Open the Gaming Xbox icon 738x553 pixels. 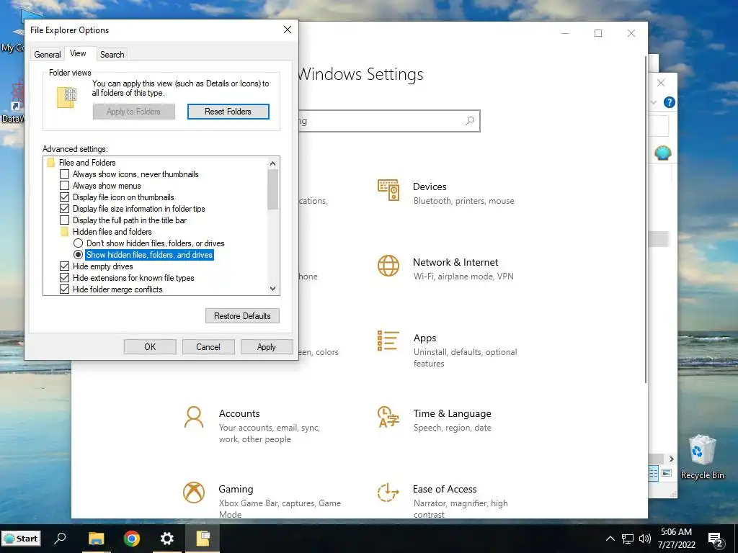(x=193, y=493)
